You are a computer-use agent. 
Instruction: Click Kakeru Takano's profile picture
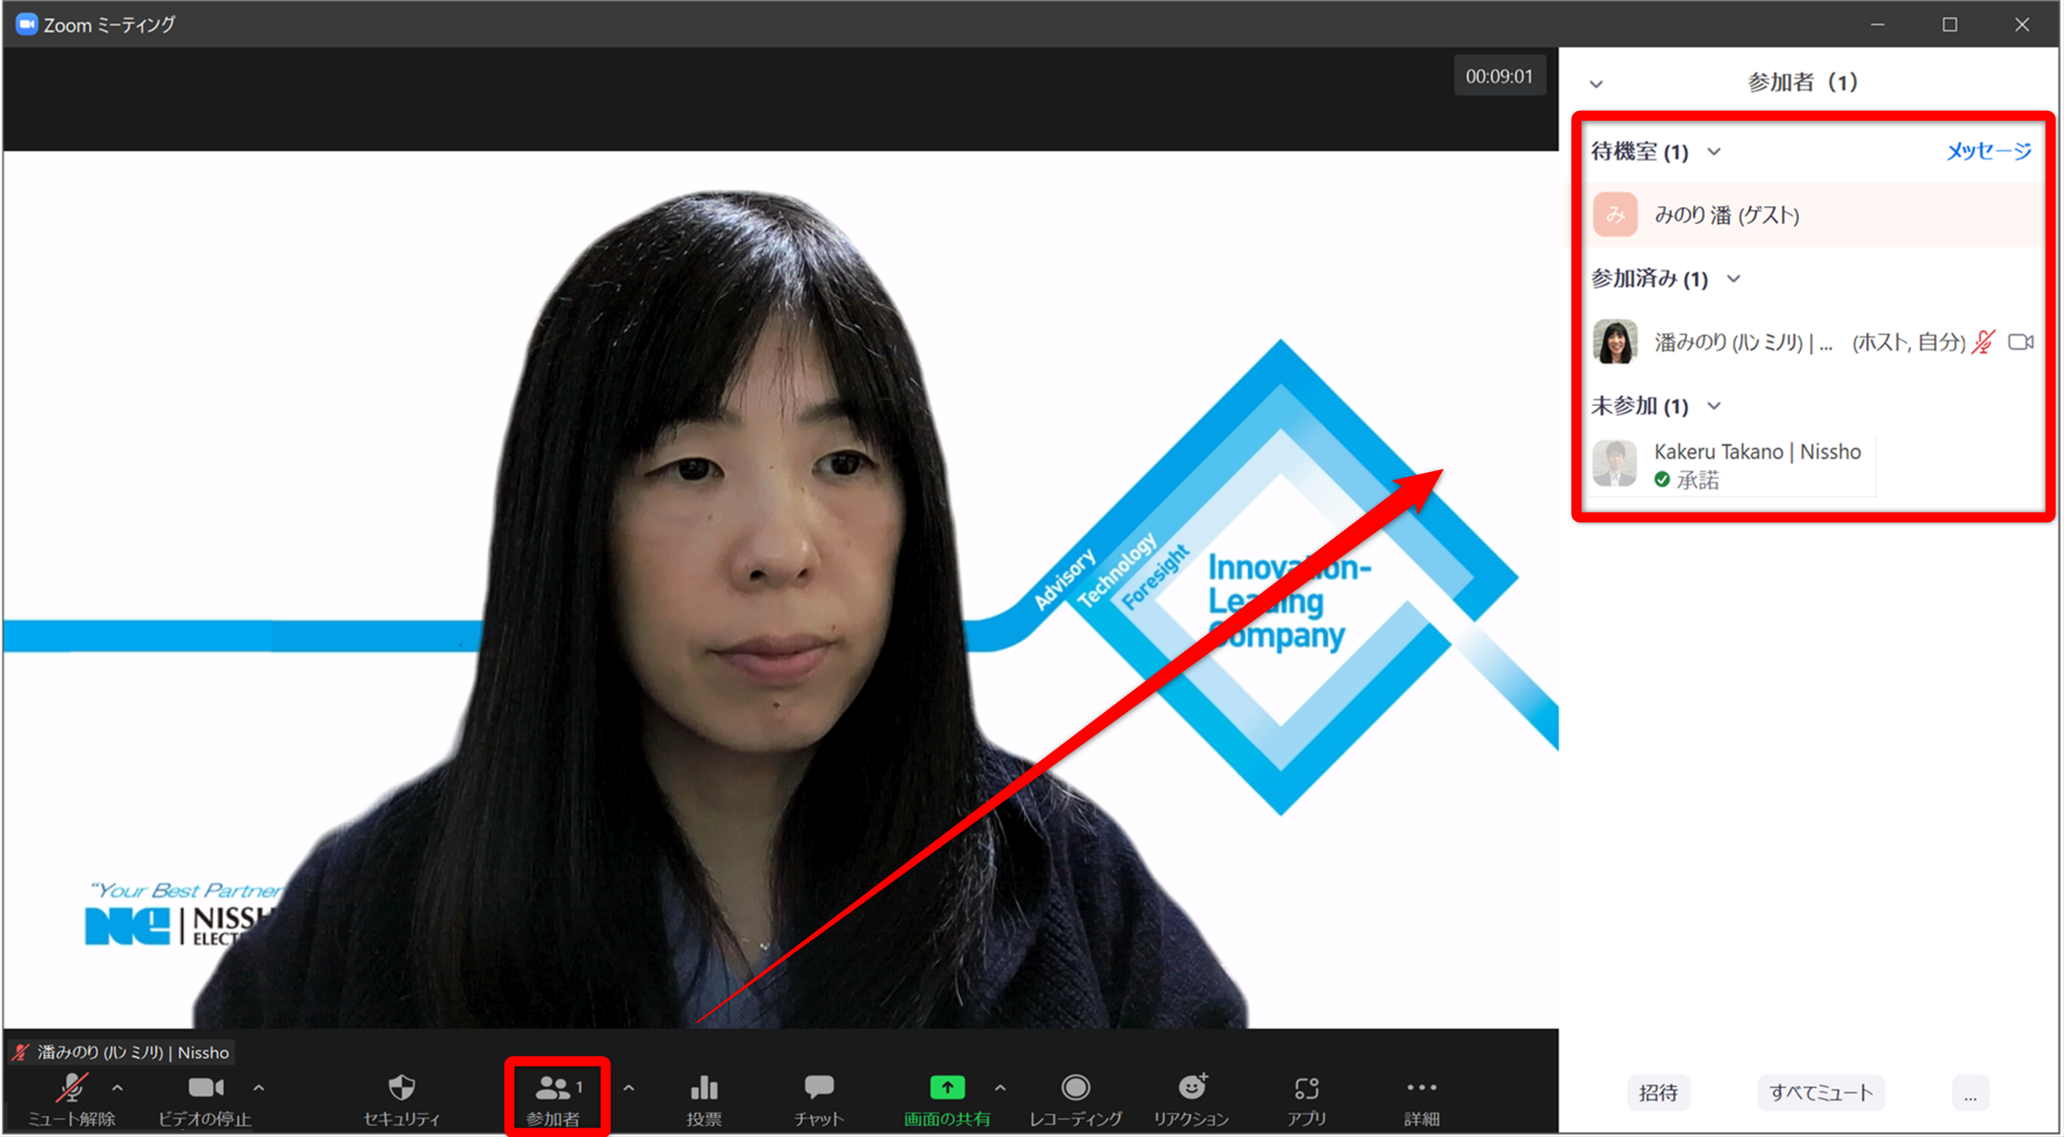[x=1615, y=463]
